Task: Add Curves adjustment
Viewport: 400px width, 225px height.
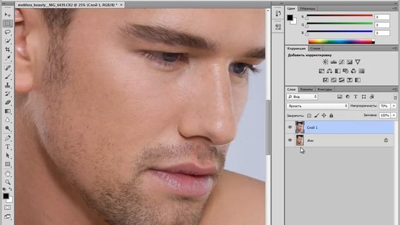Action: tap(342, 62)
